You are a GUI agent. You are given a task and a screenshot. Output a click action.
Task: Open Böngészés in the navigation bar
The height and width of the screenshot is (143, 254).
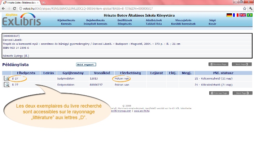[x=124, y=24]
